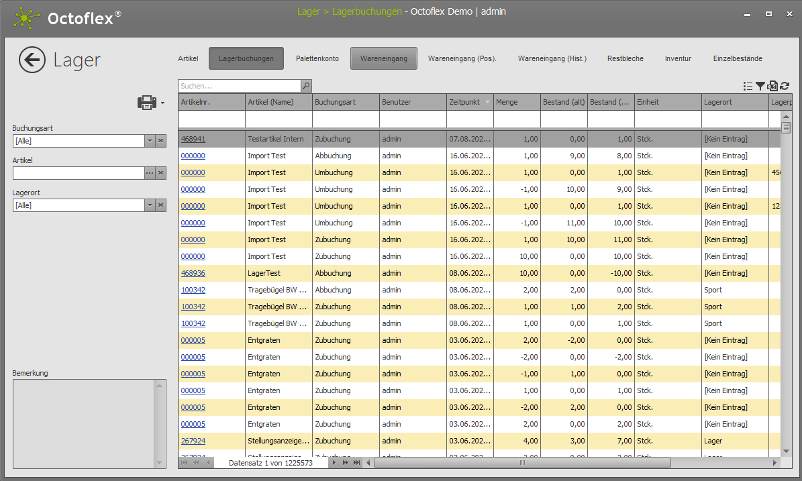Click the back arrow next to Lager
Viewport: 802px width, 481px height.
point(32,60)
